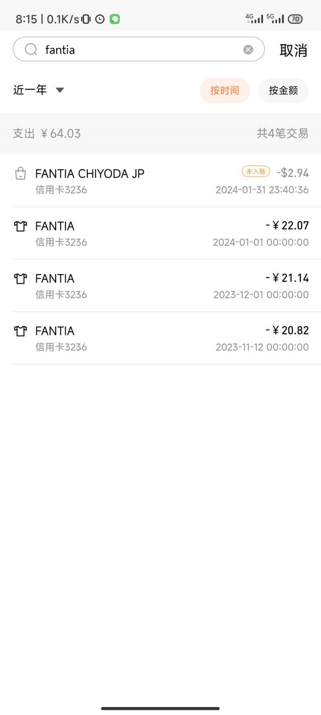This screenshot has height=715, width=321.
Task: Enable sorting by 按金额
Action: [283, 91]
